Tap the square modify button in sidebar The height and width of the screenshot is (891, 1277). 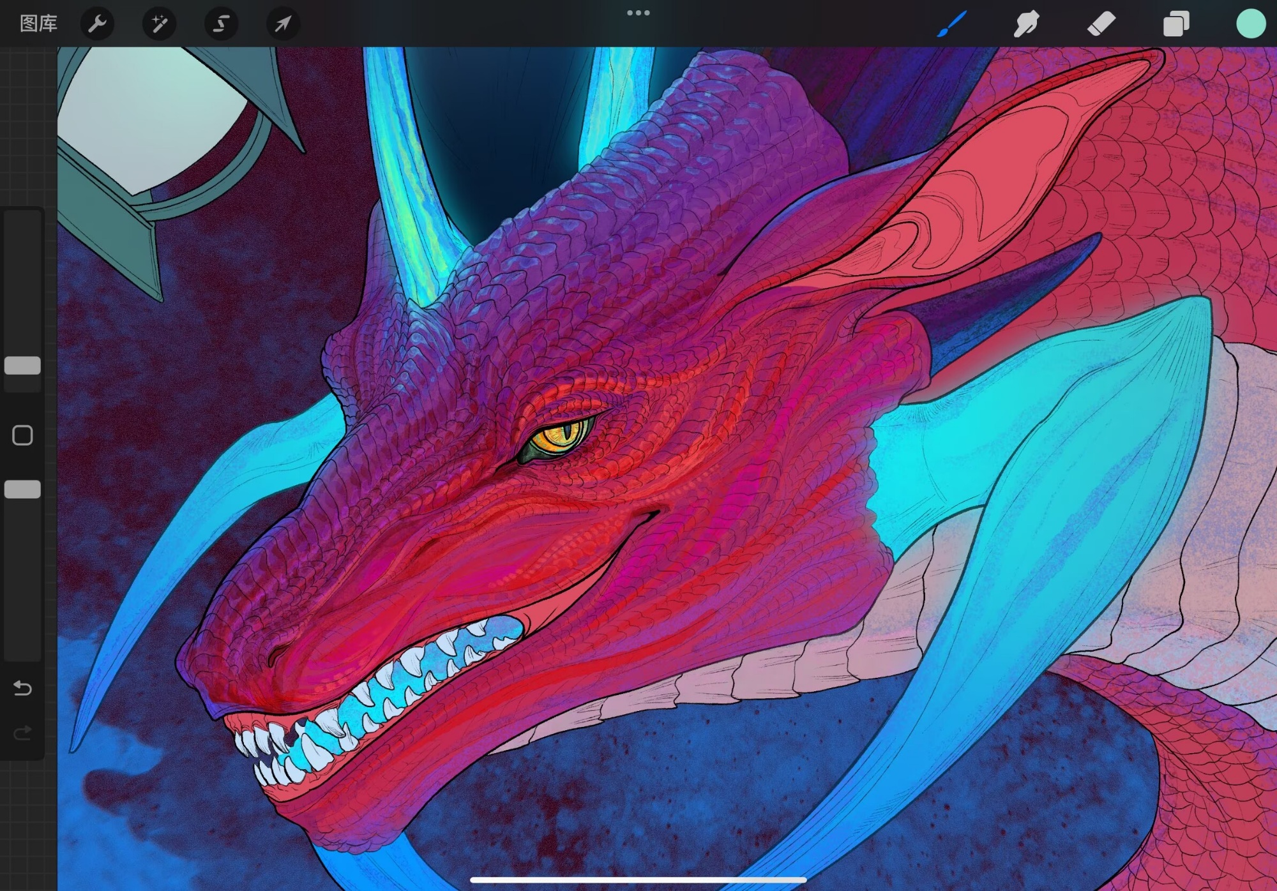[x=22, y=435]
